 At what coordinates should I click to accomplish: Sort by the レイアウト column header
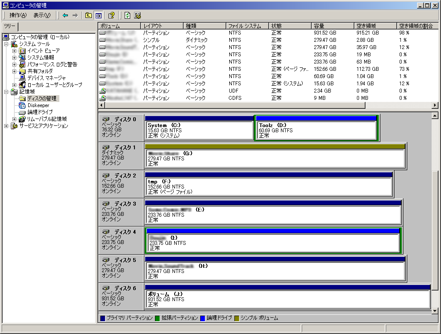162,26
